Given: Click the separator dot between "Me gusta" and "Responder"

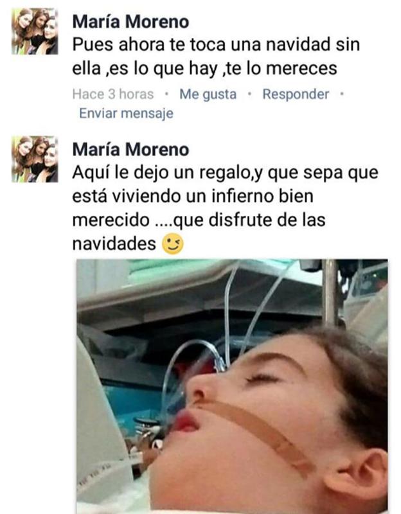Looking at the screenshot, I should coord(249,94).
